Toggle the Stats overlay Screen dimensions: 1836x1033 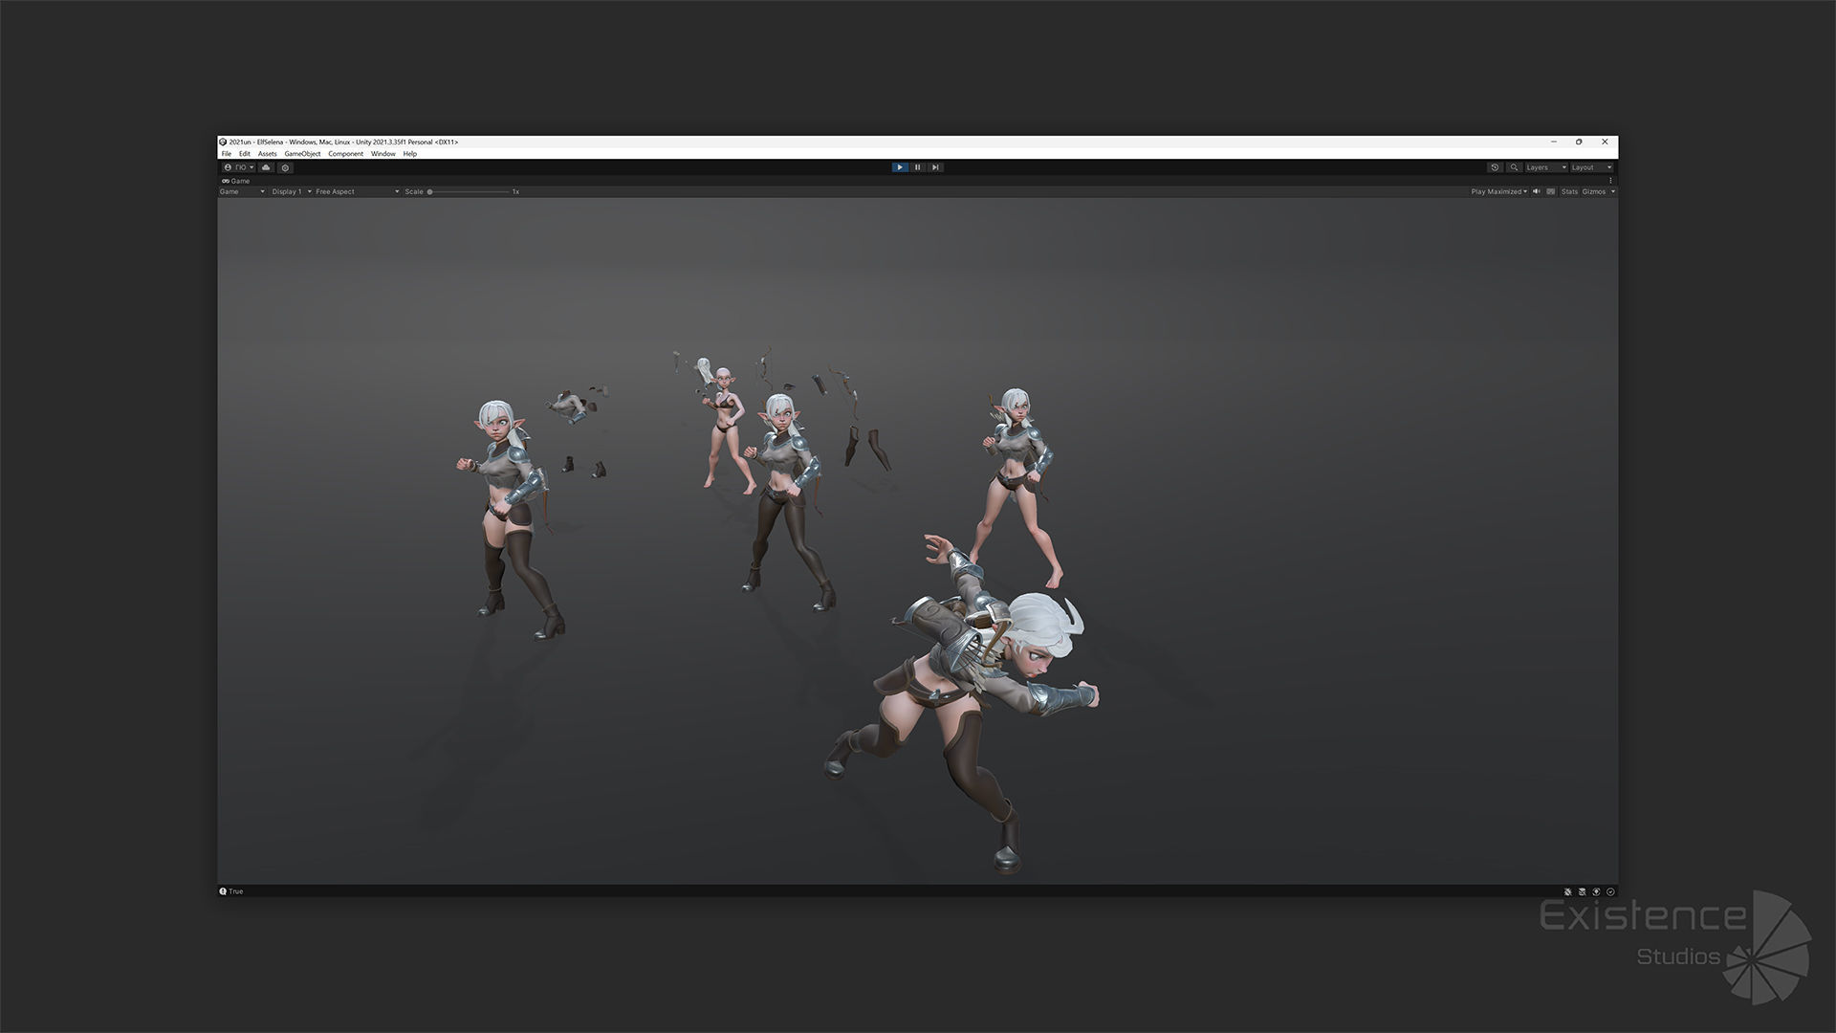click(1569, 191)
